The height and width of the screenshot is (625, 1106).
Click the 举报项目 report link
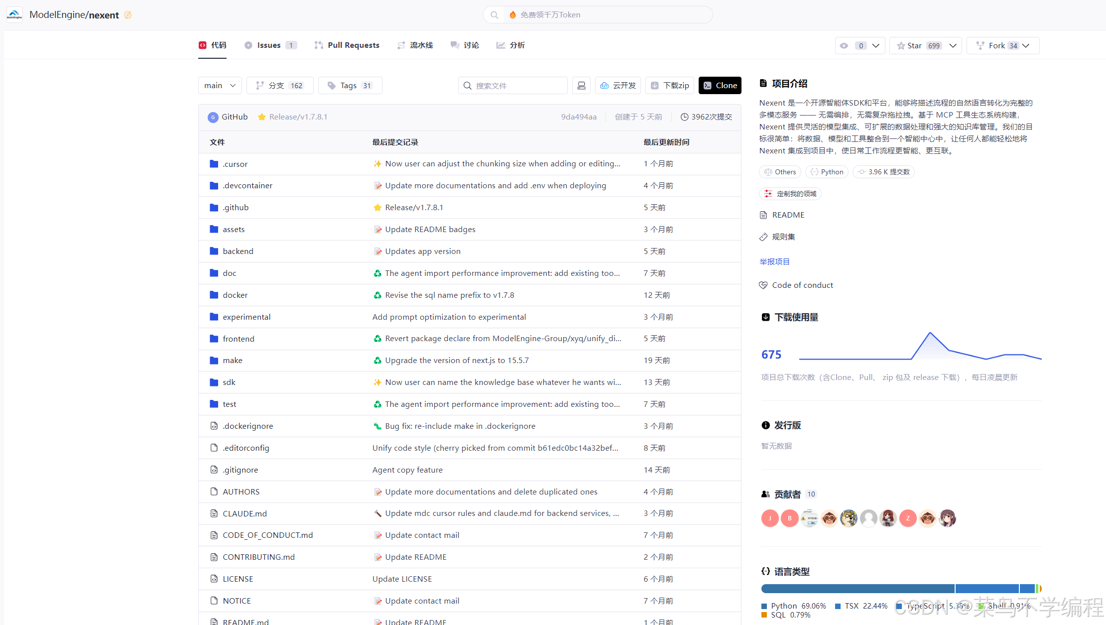pyautogui.click(x=774, y=262)
